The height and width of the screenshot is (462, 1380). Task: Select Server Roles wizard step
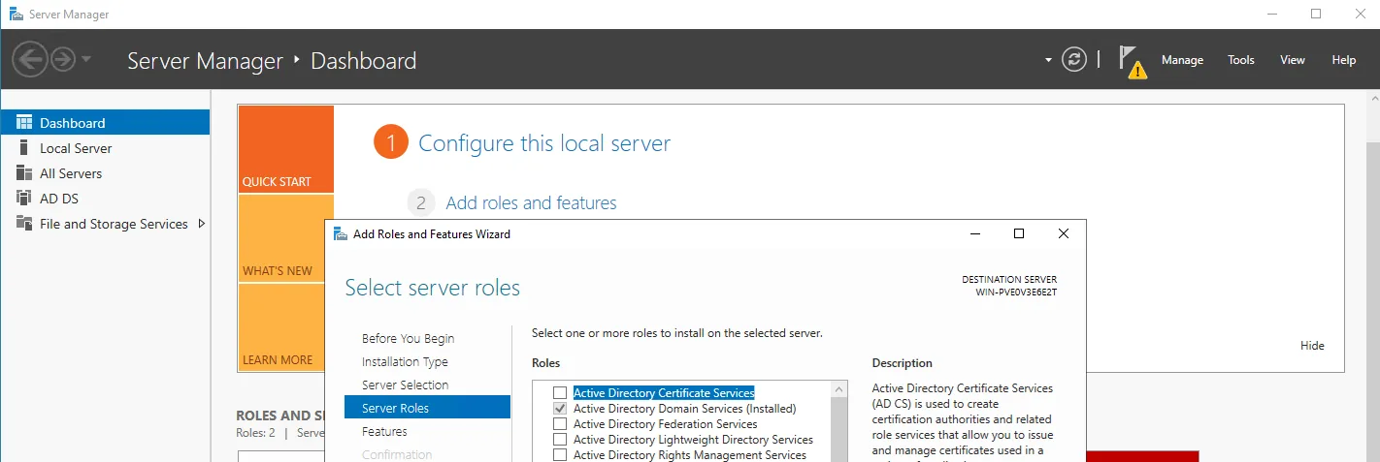(x=427, y=409)
